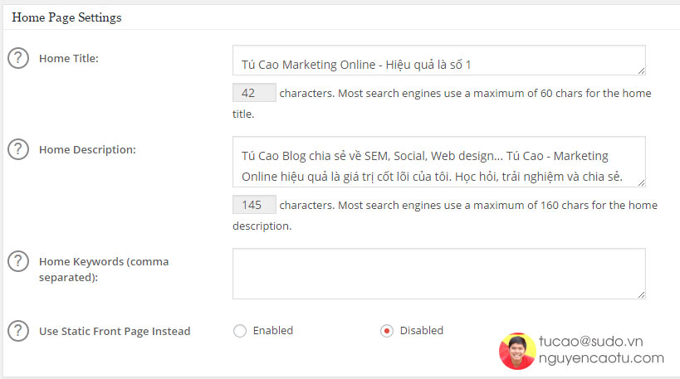Screen dimensions: 680x379
Task: Click the Home Title box resize handle
Action: 641,72
